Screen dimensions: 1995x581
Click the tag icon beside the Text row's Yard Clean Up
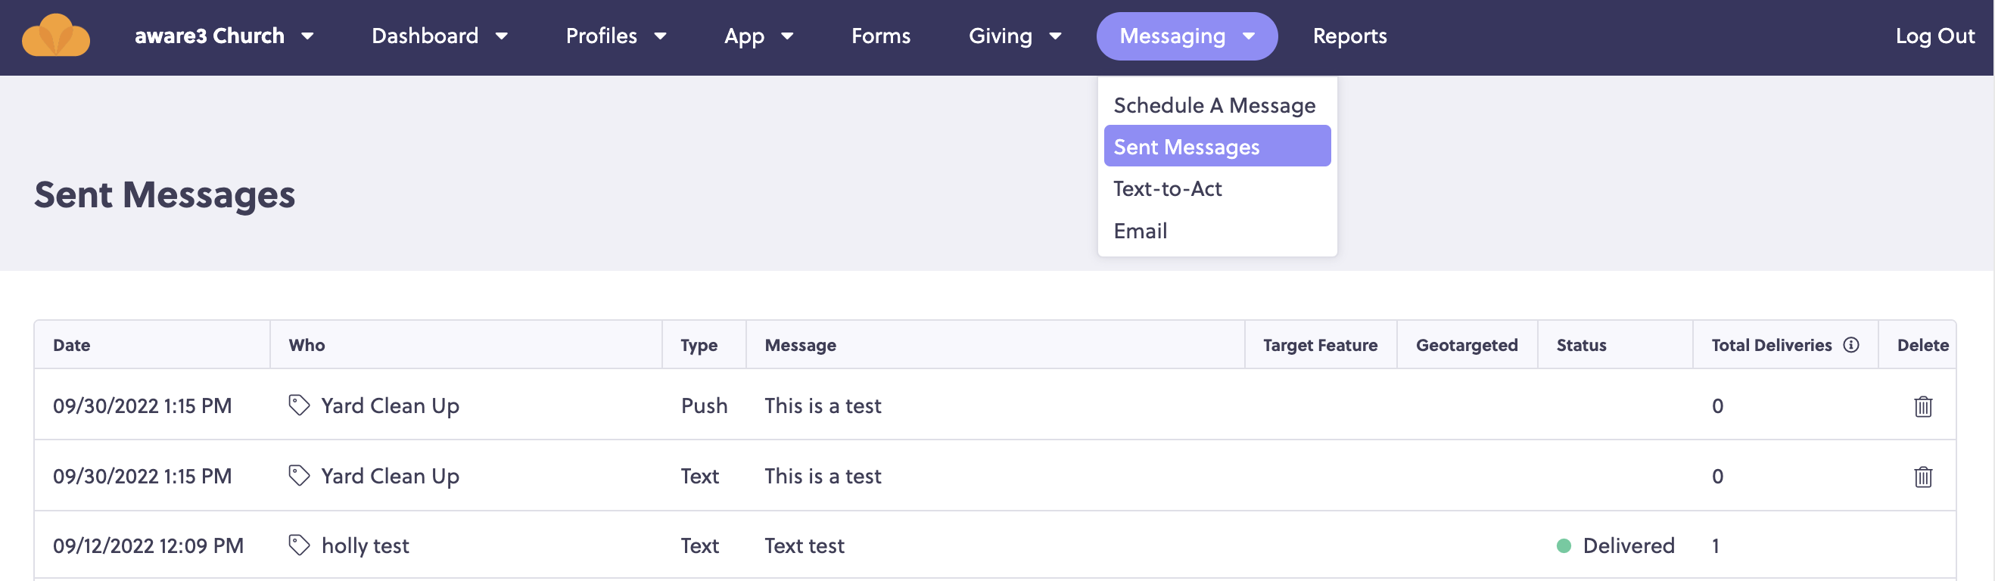click(299, 476)
